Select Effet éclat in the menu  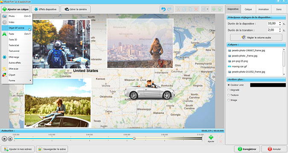pyautogui.click(x=17, y=69)
